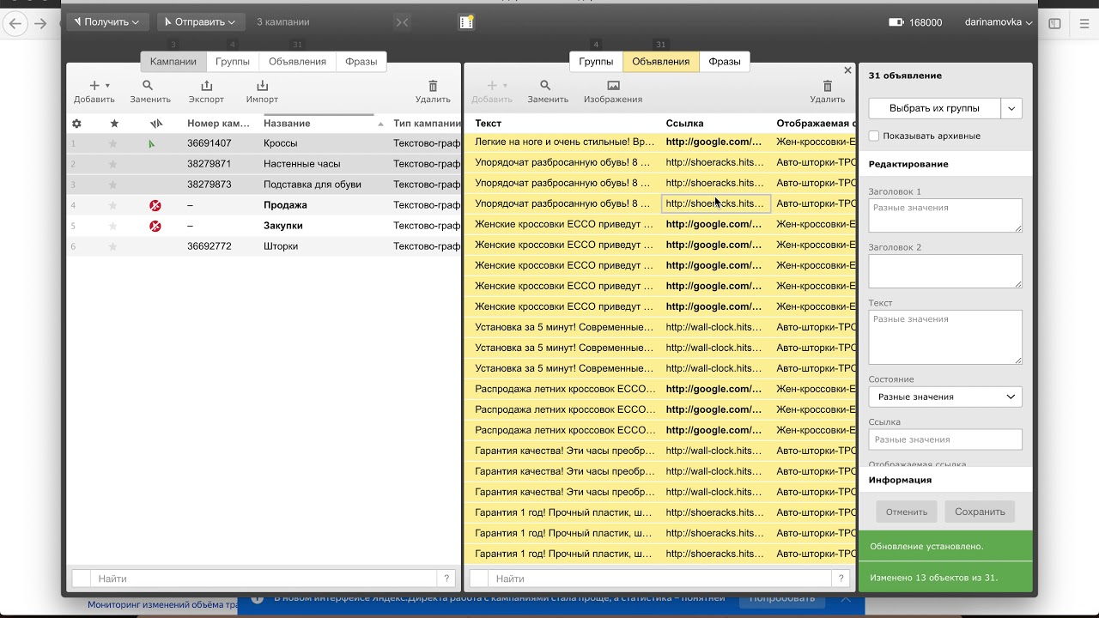
Task: Toggle favorite star for Настенные часы campaign
Action: click(112, 164)
